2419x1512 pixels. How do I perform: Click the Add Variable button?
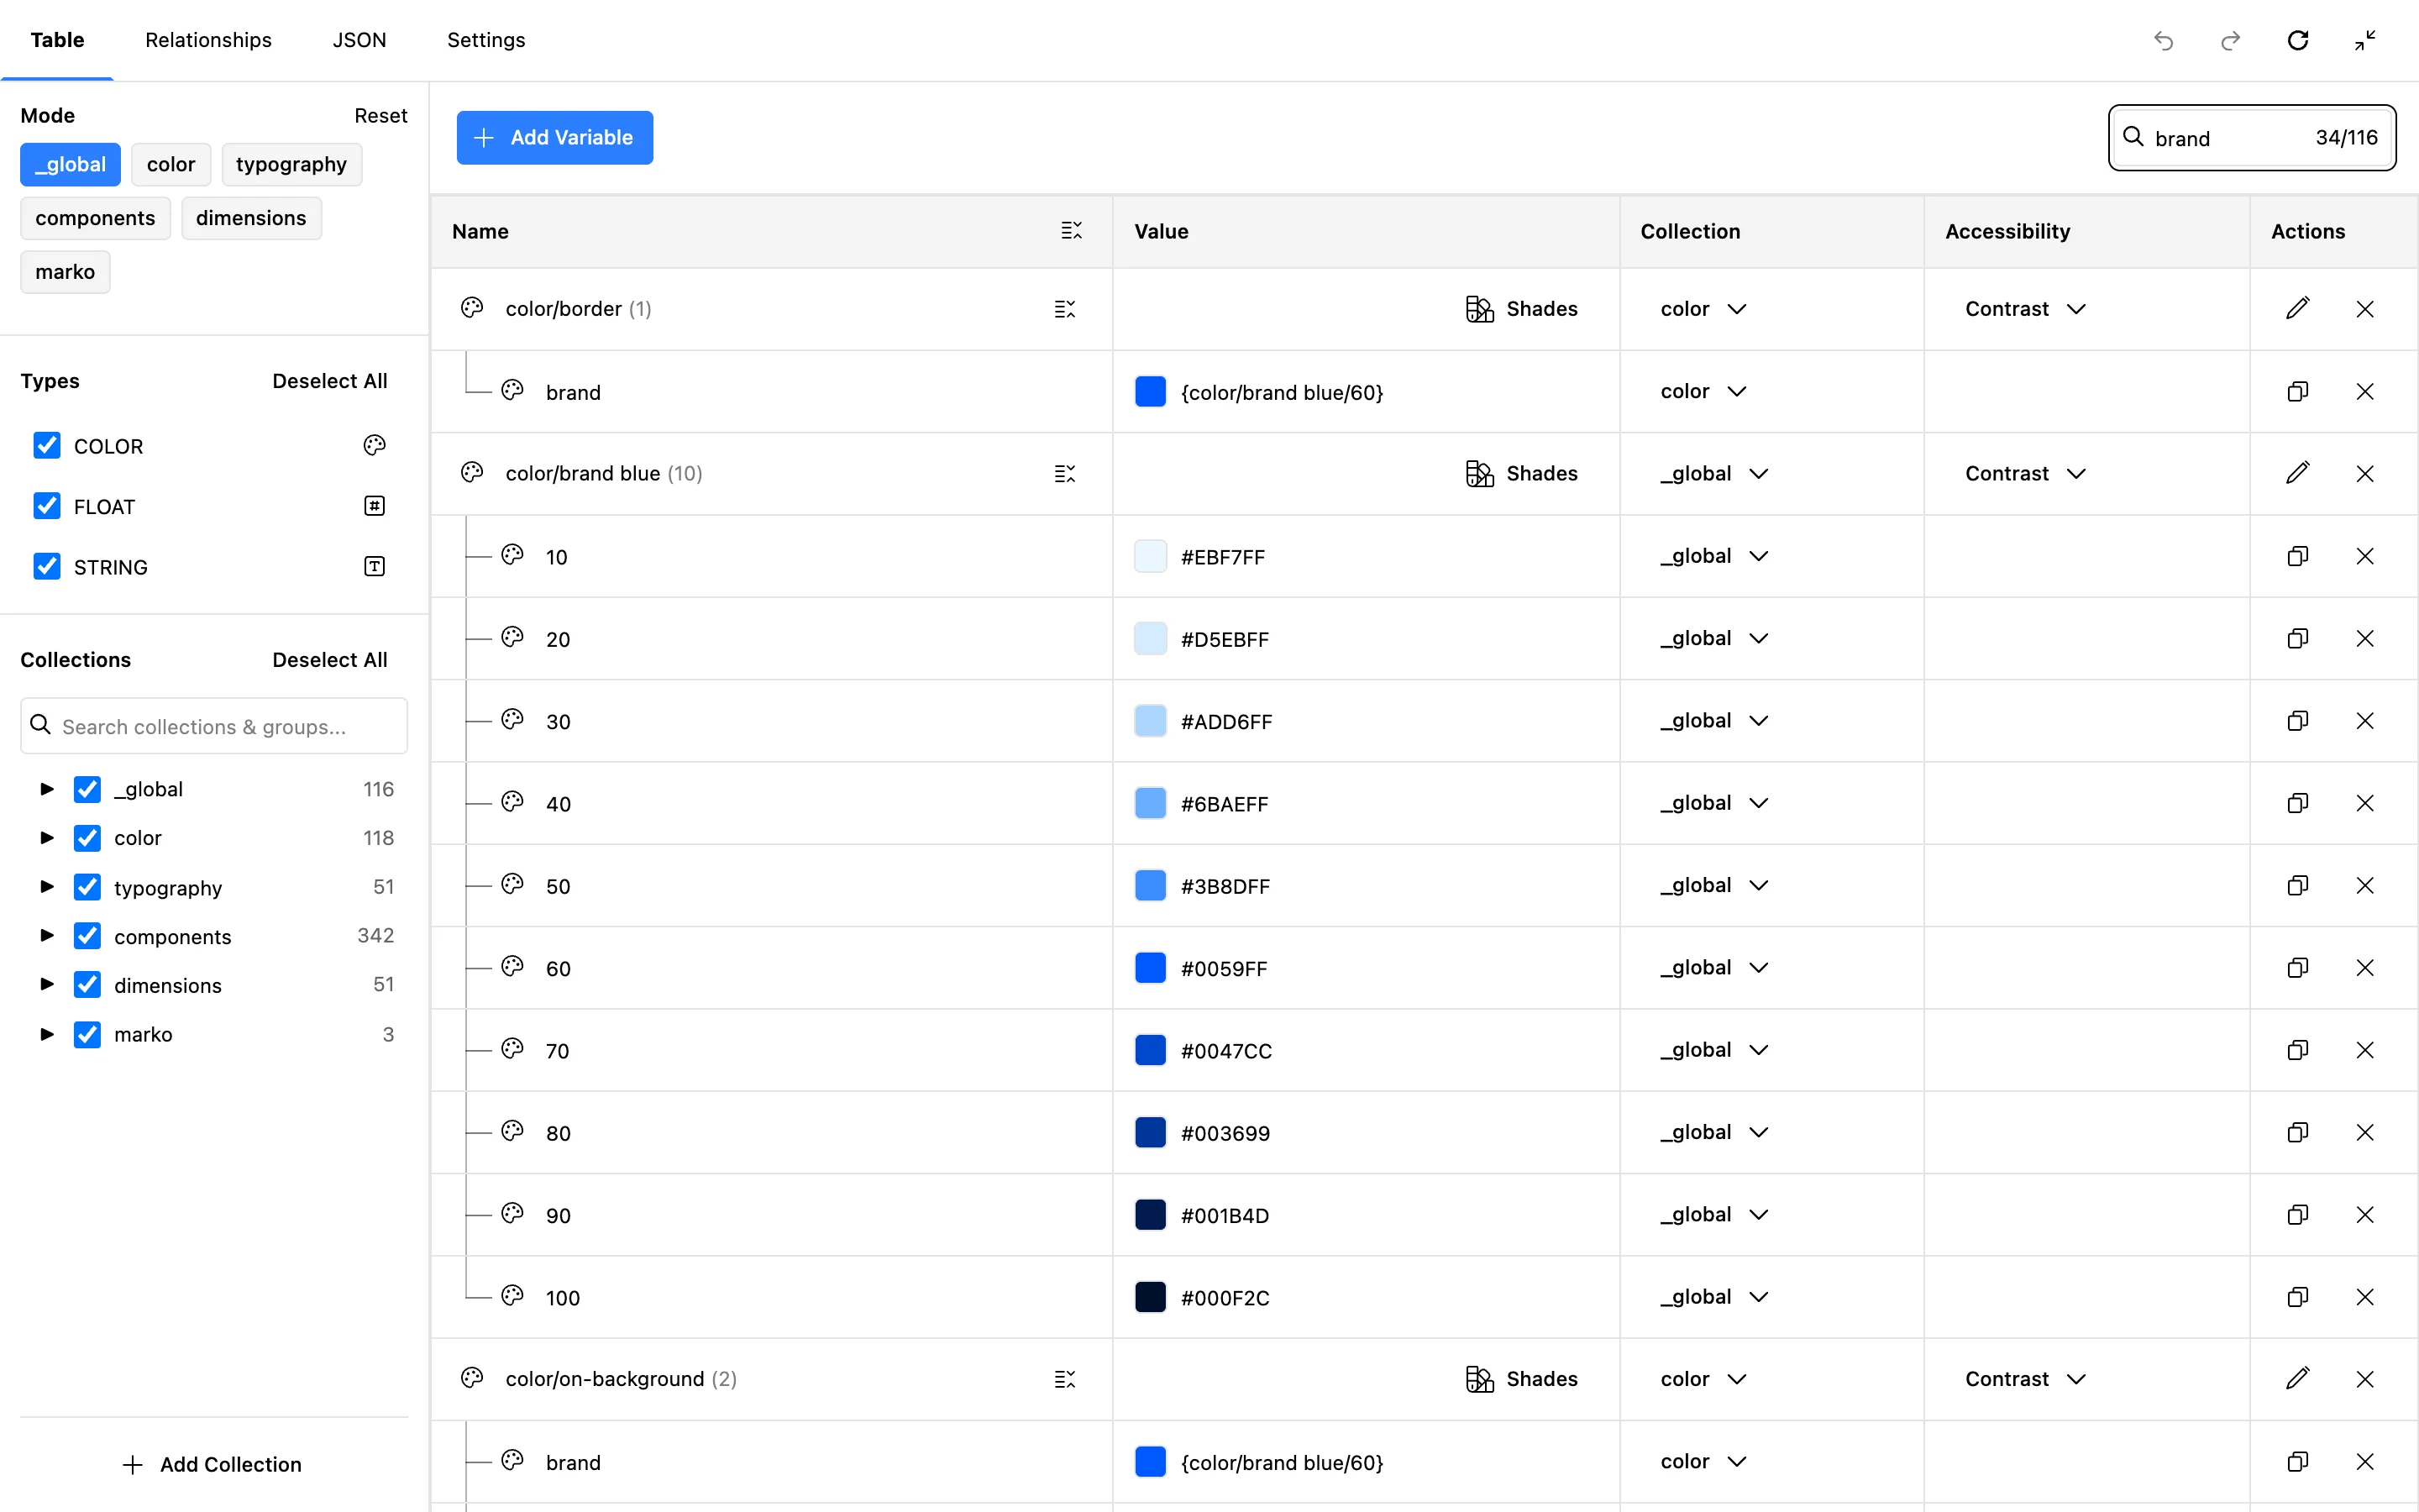coord(554,138)
